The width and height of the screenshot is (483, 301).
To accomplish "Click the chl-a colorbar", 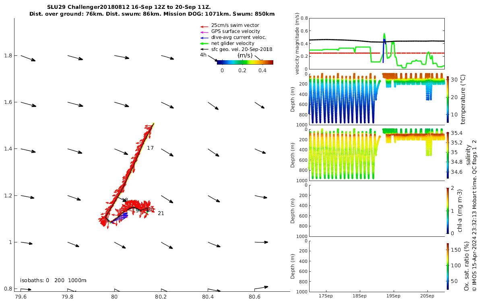I will [x=448, y=210].
